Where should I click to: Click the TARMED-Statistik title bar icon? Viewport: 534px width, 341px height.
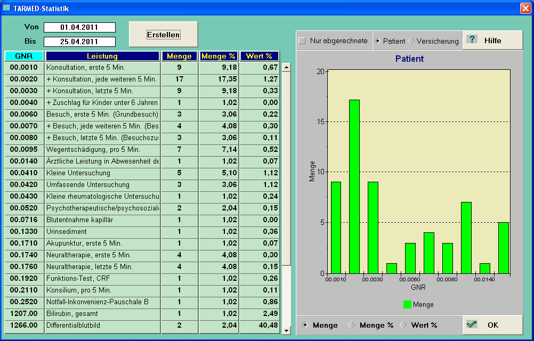click(6, 8)
